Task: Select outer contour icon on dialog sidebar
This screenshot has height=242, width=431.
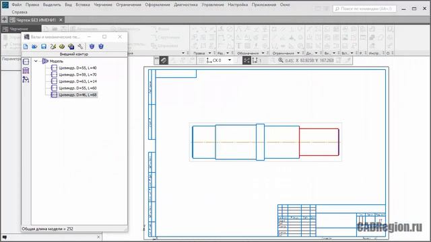Action: (x=26, y=61)
